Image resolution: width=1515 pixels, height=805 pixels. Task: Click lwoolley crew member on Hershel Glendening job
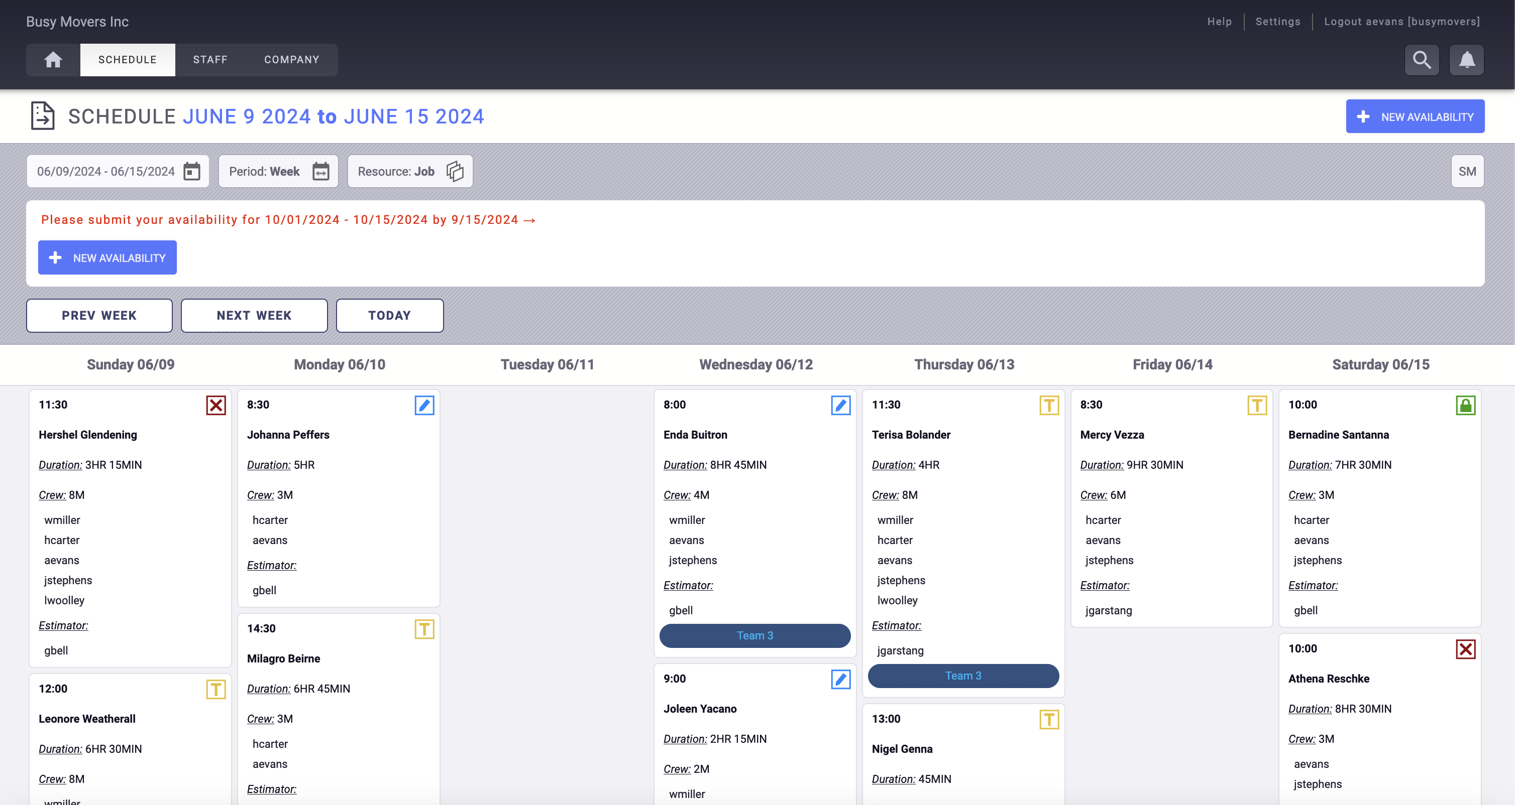[64, 600]
